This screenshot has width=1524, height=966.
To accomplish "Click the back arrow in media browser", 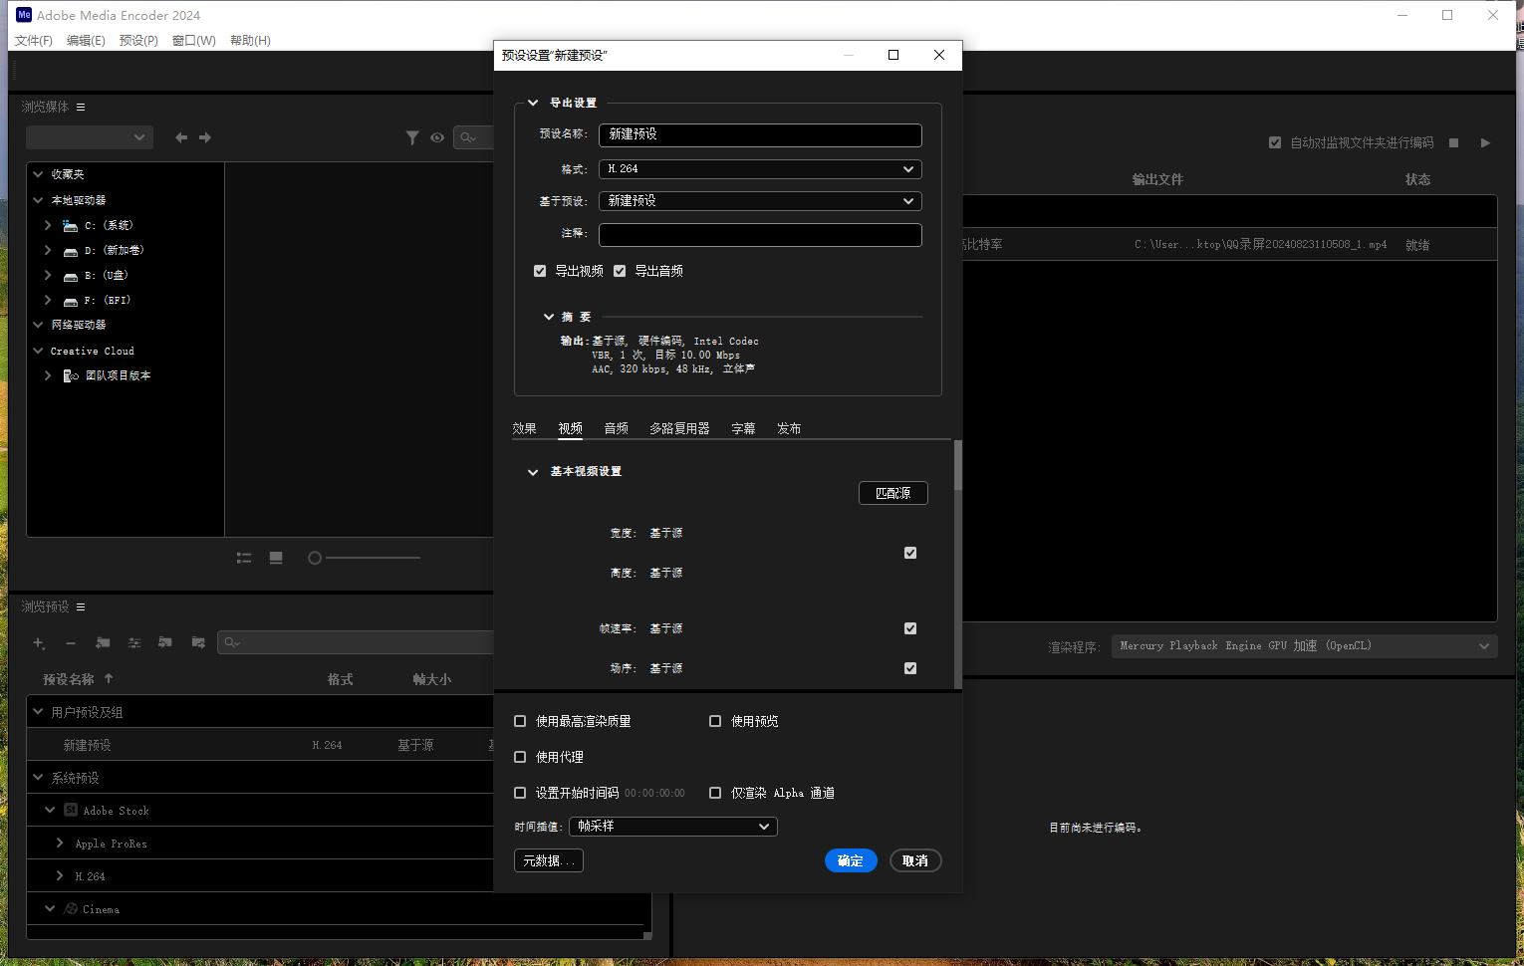I will [181, 137].
